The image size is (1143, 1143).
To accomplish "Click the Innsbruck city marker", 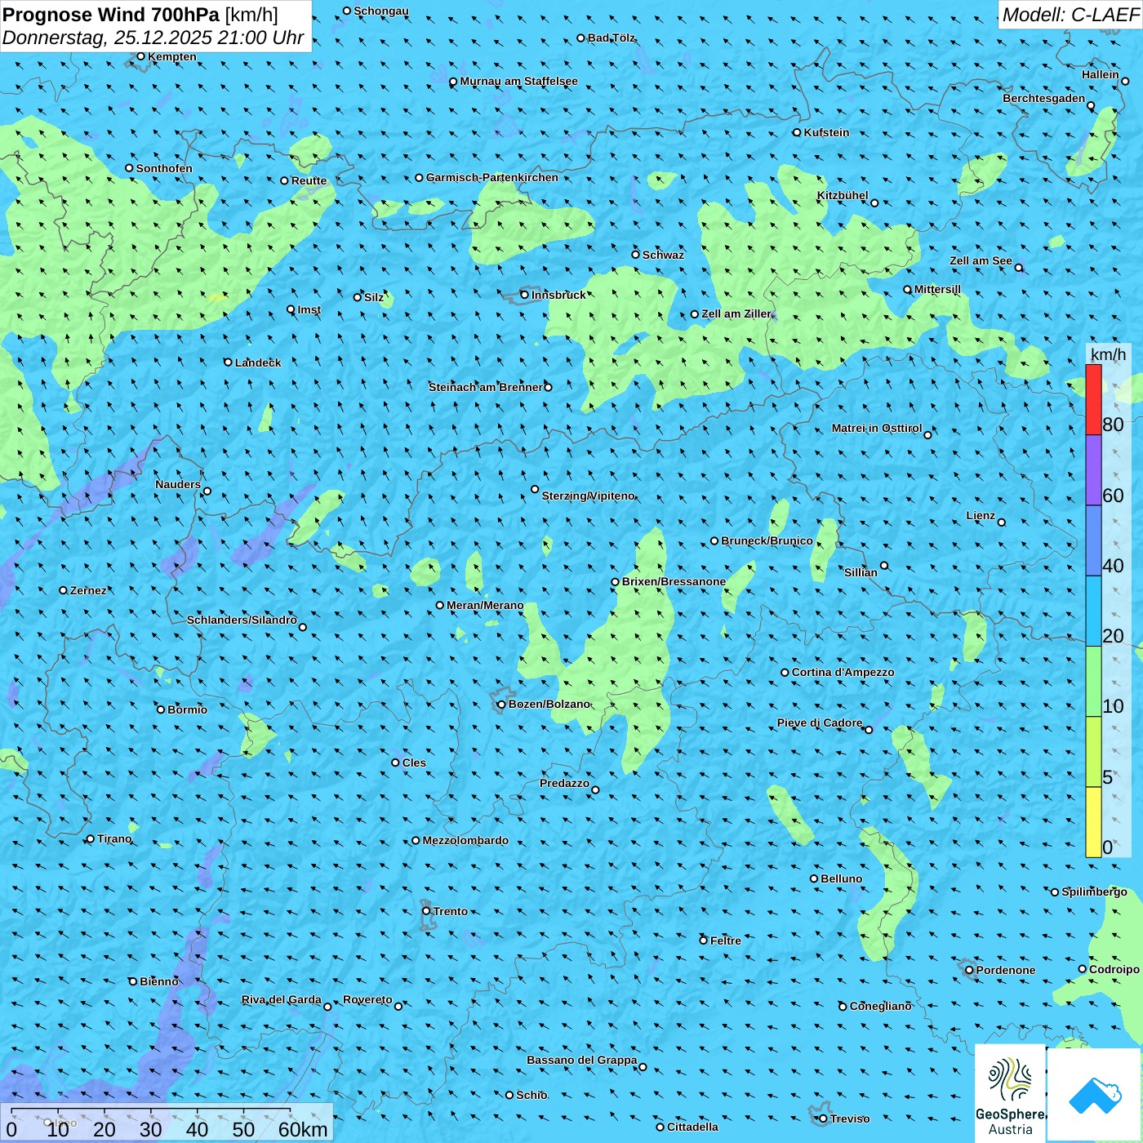I will 525,295.
